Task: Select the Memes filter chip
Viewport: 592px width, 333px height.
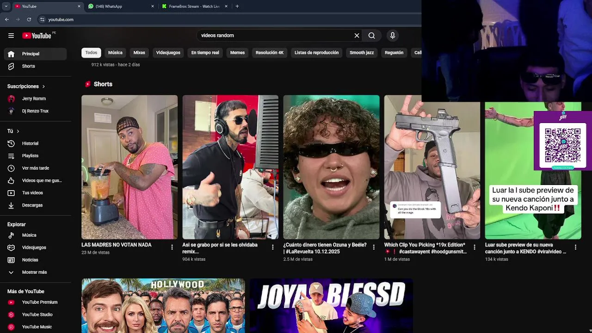Action: click(x=237, y=53)
